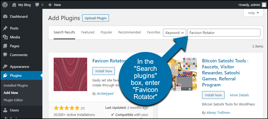Click My Blog site name link

click(x=24, y=5)
